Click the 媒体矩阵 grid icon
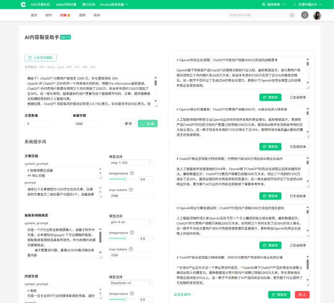The width and height of the screenshot is (334, 303). pos(263,5)
